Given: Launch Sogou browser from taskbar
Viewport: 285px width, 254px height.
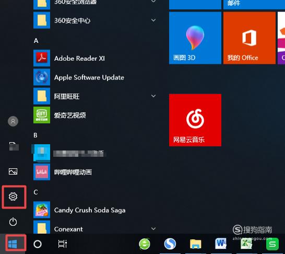Looking at the screenshot, I should point(170,244).
